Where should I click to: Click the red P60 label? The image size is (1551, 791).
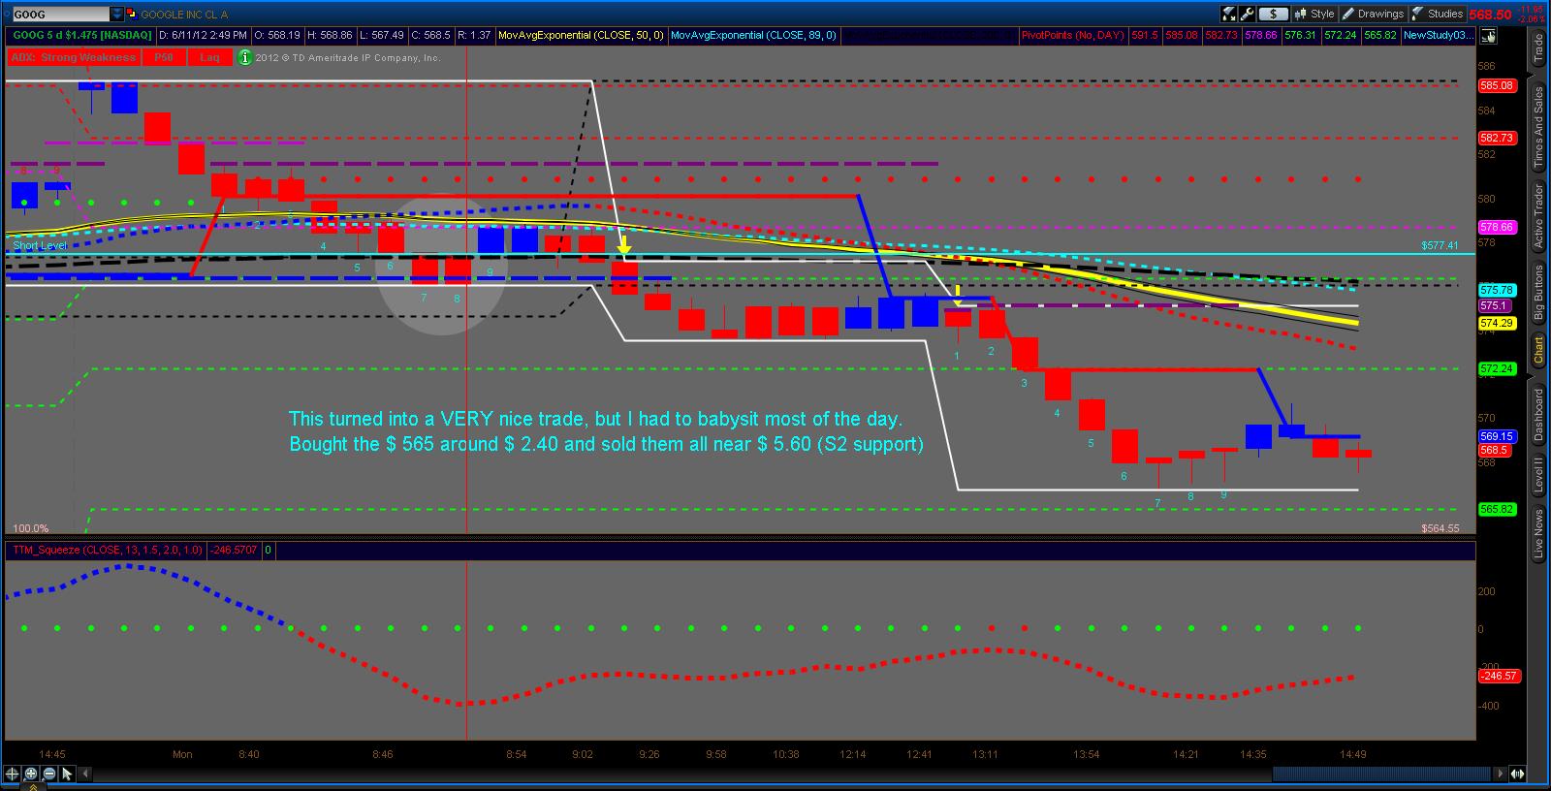click(164, 57)
